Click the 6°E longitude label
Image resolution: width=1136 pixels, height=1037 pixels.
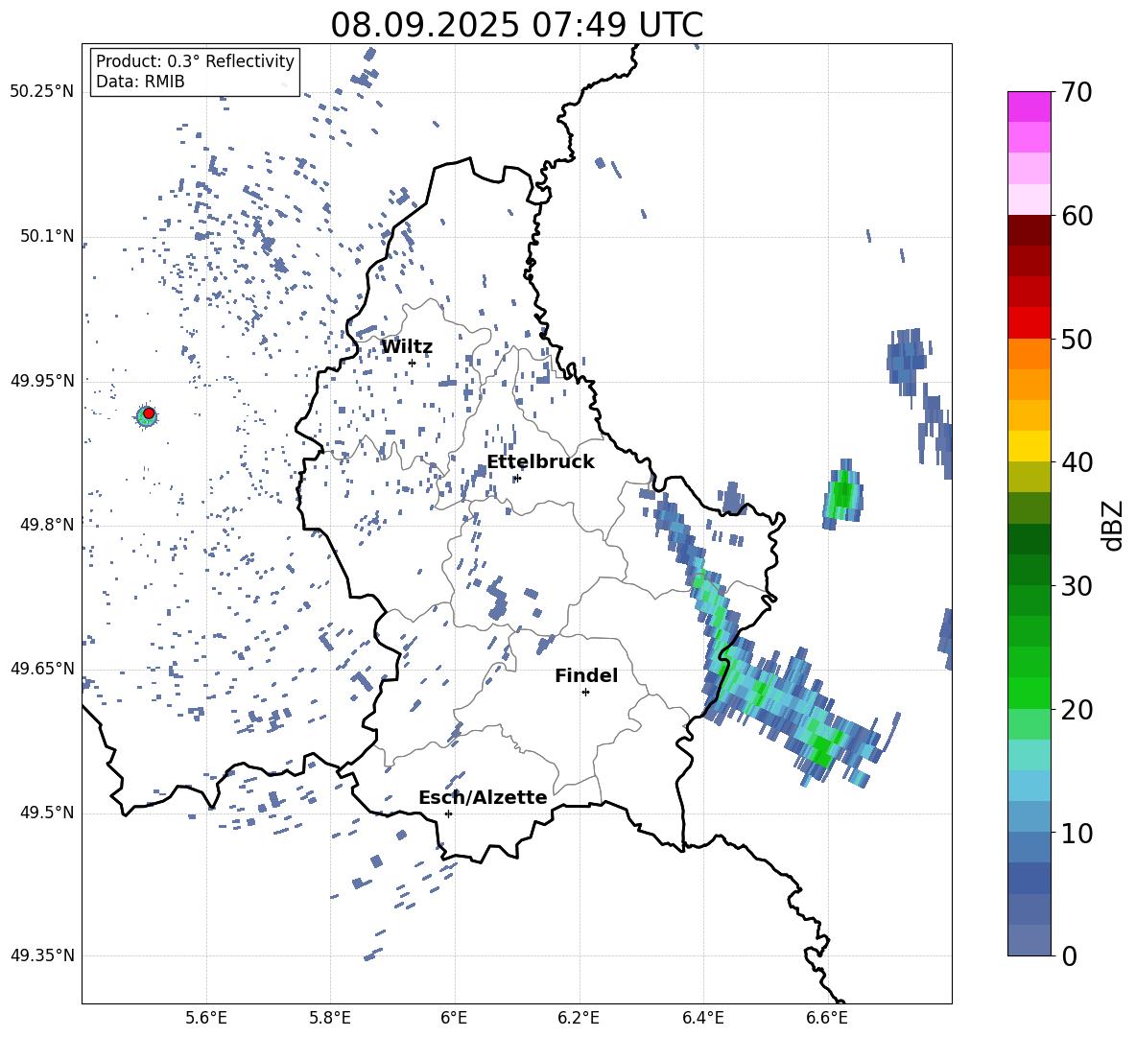[x=454, y=1019]
